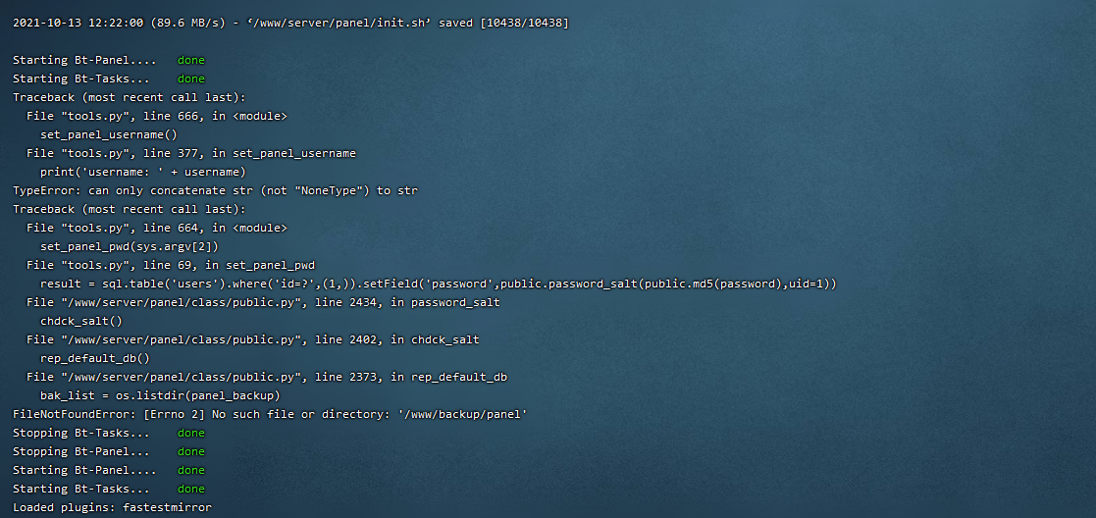Image resolution: width=1096 pixels, height=518 pixels.
Task: Click green 'done' after first Starting Bt-Panel
Action: coord(190,60)
